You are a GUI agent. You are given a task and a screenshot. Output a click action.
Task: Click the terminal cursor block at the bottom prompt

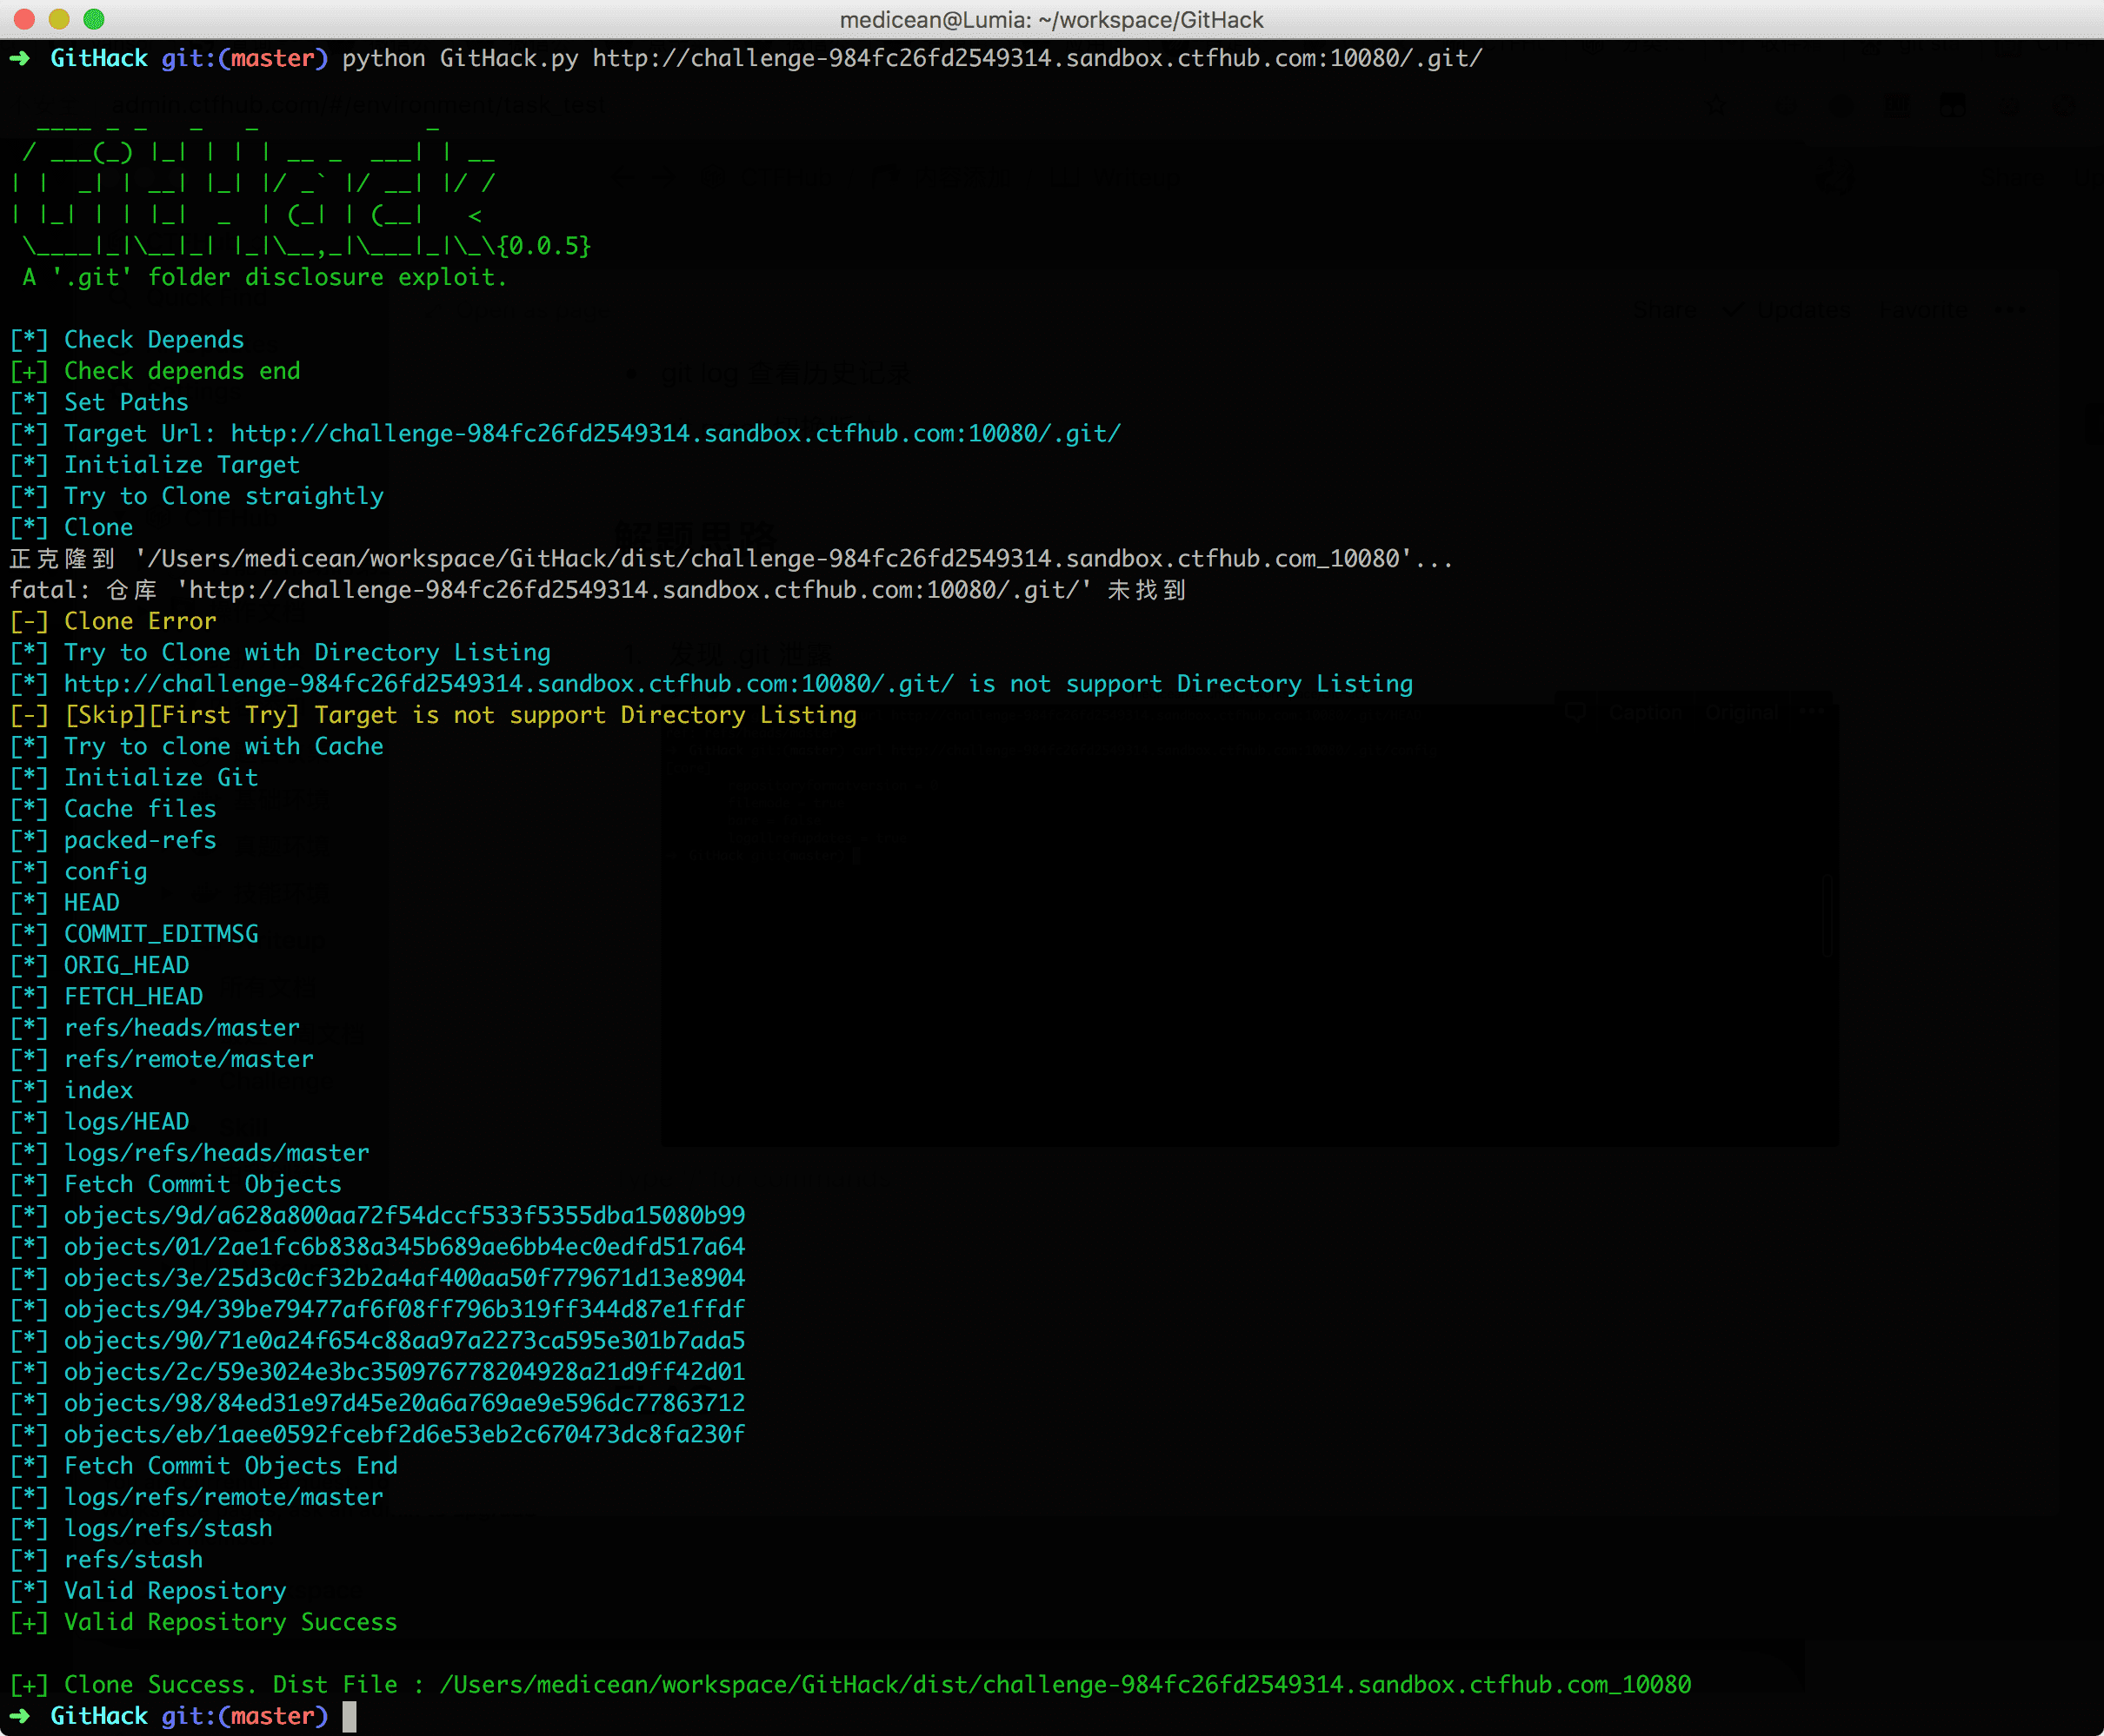pyautogui.click(x=350, y=1716)
